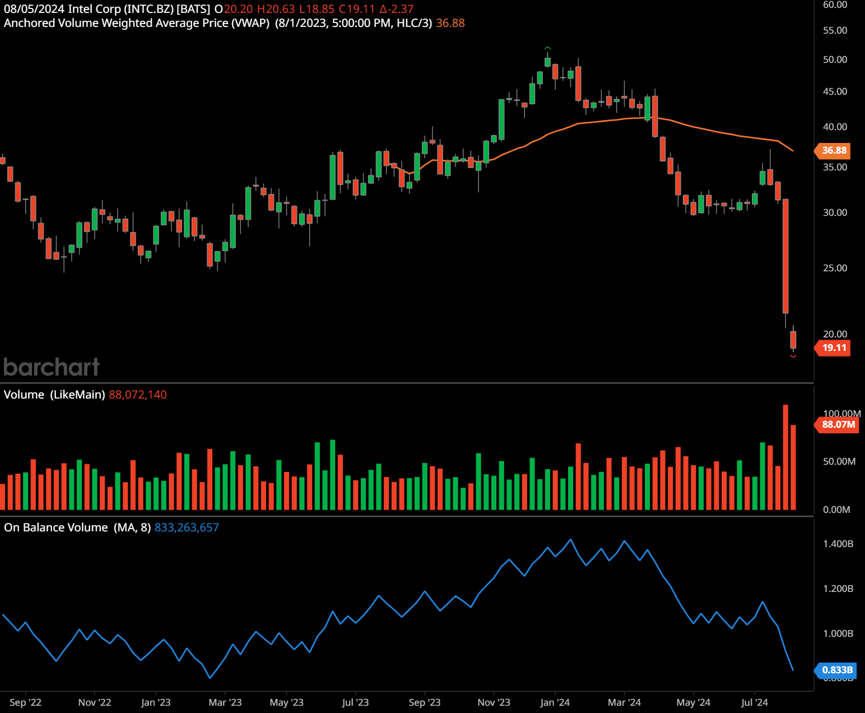This screenshot has height=713, width=865.
Task: Click the Mar '23 date axis label
Action: (x=225, y=702)
